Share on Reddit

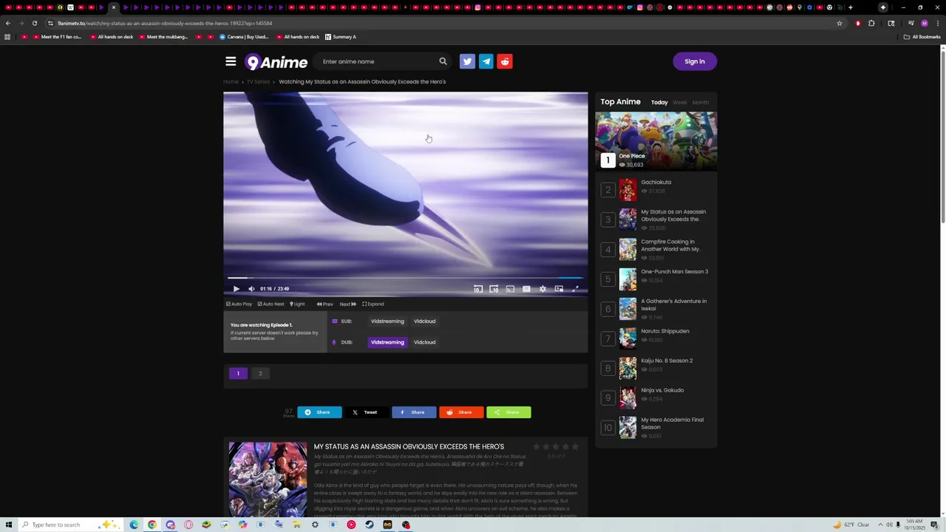(461, 412)
